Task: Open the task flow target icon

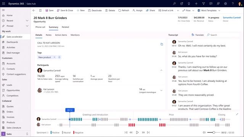Action: [x=181, y=3]
